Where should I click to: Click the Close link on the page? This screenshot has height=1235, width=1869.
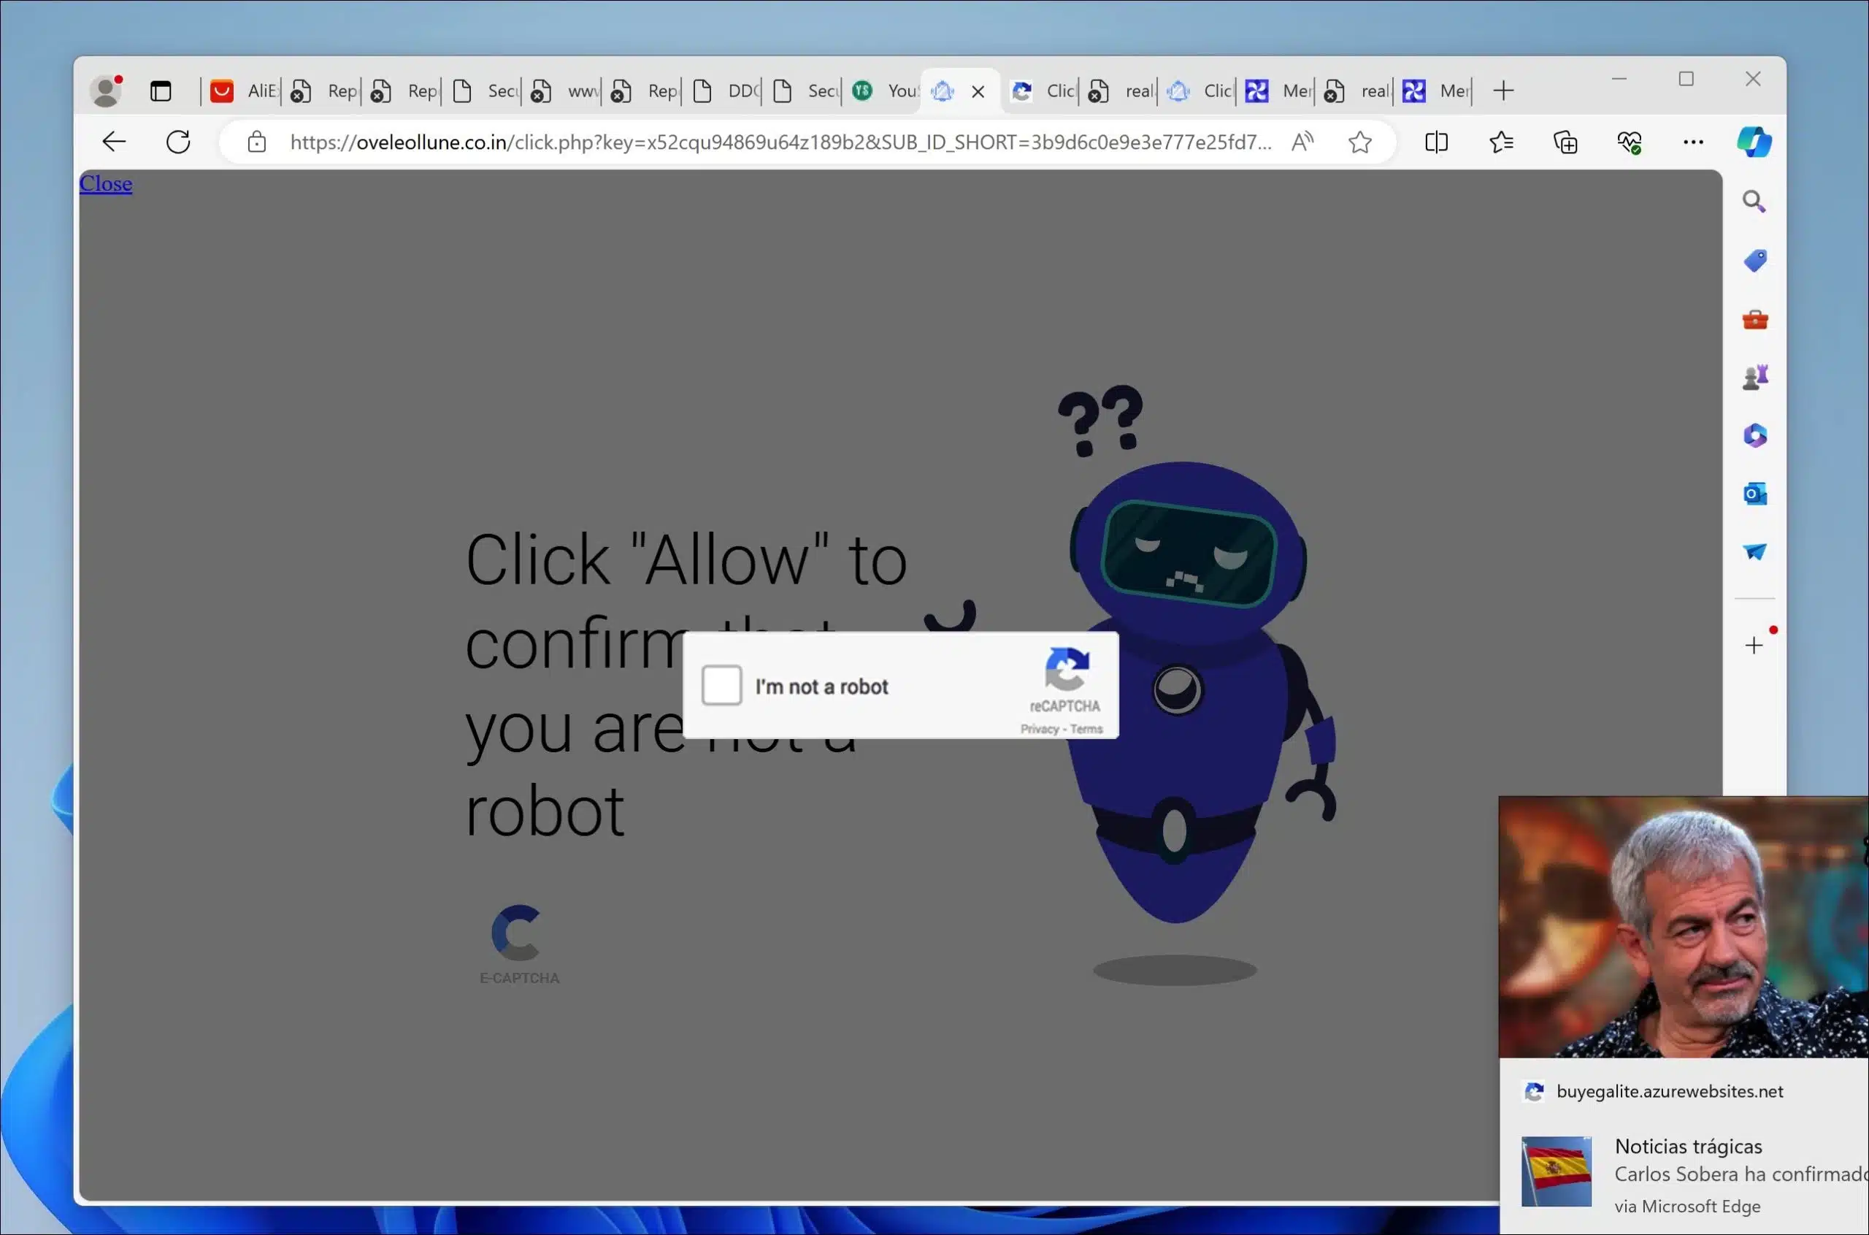click(105, 183)
